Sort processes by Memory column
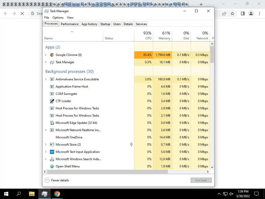The height and width of the screenshot is (199, 265). click(x=163, y=36)
